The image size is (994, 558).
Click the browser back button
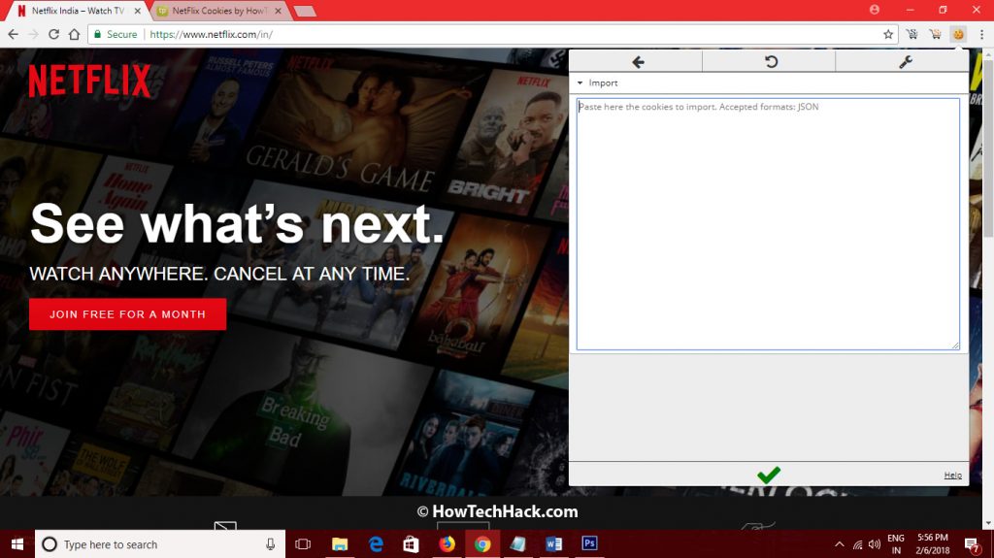pos(14,34)
